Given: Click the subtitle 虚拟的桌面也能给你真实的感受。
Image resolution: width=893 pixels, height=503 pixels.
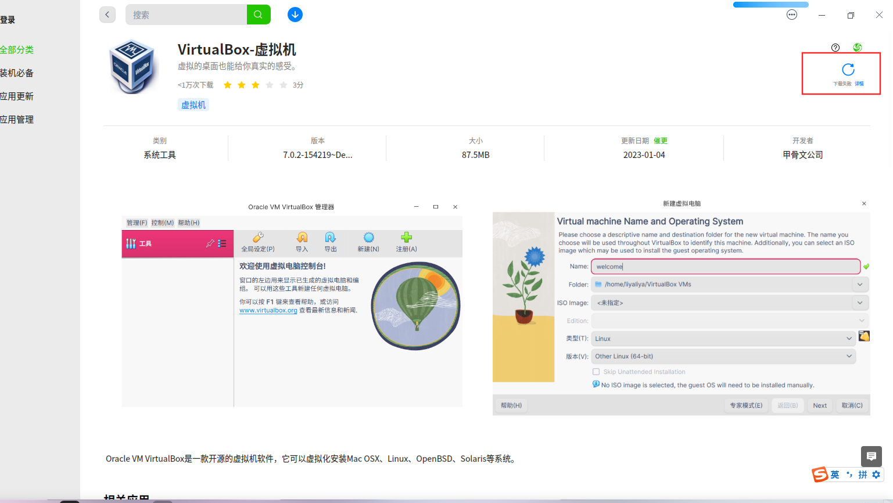Looking at the screenshot, I should click(239, 66).
